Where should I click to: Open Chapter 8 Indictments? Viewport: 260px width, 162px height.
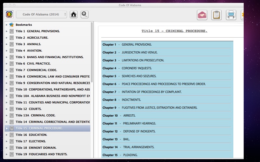coord(122,100)
